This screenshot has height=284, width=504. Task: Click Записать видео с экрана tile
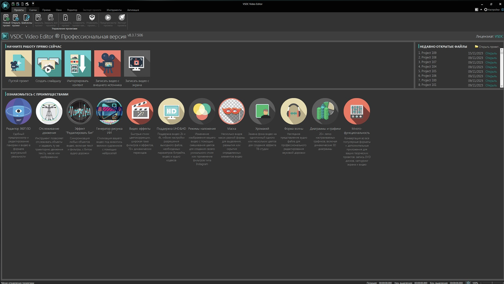pyautogui.click(x=137, y=63)
